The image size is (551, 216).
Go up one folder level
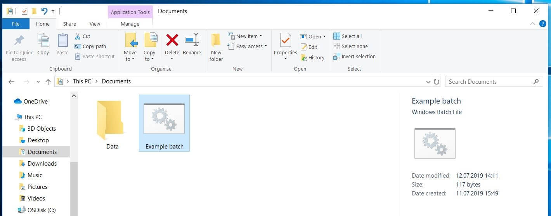pyautogui.click(x=48, y=82)
